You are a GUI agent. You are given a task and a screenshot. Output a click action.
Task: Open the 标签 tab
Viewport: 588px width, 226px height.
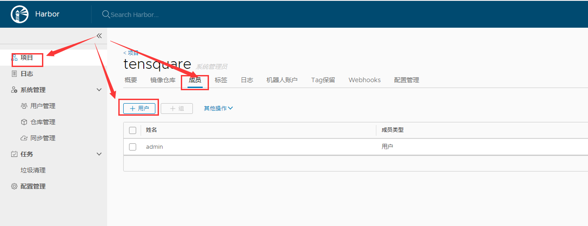point(221,80)
